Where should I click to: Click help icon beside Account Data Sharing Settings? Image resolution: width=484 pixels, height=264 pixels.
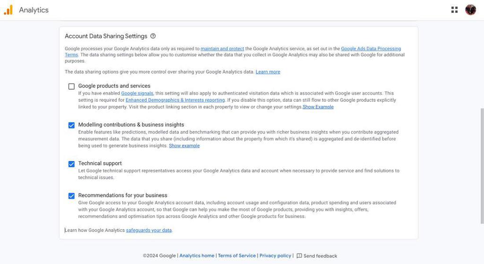pos(153,36)
